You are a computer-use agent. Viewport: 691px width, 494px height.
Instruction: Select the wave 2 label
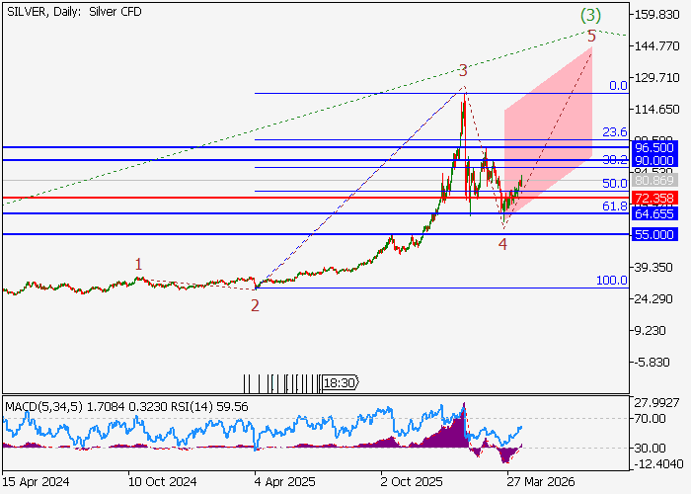pyautogui.click(x=255, y=305)
